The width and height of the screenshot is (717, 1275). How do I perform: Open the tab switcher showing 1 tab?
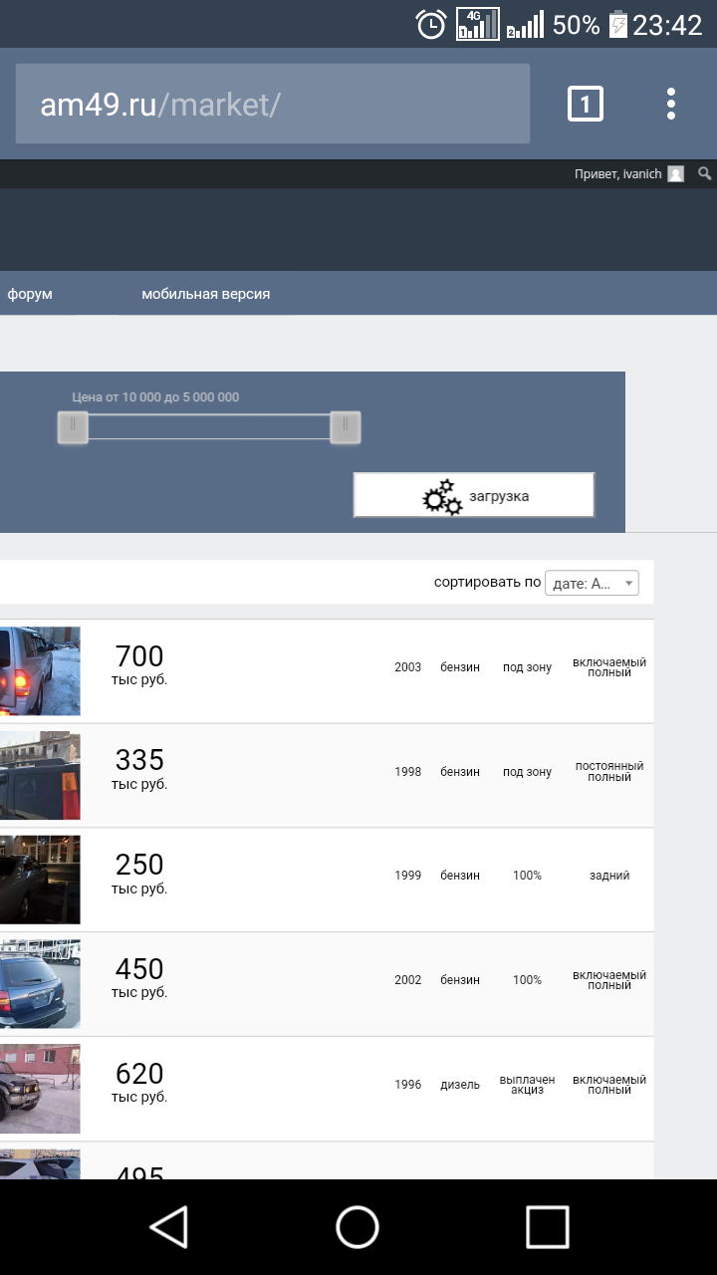tap(586, 104)
